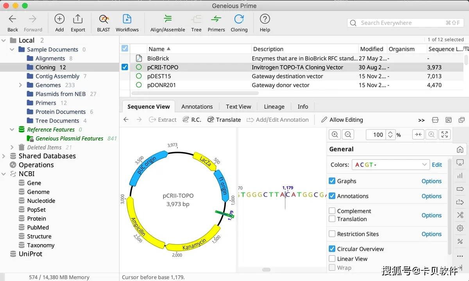Open the Align/Assemble tool
This screenshot has height=281, width=469.
[168, 23]
